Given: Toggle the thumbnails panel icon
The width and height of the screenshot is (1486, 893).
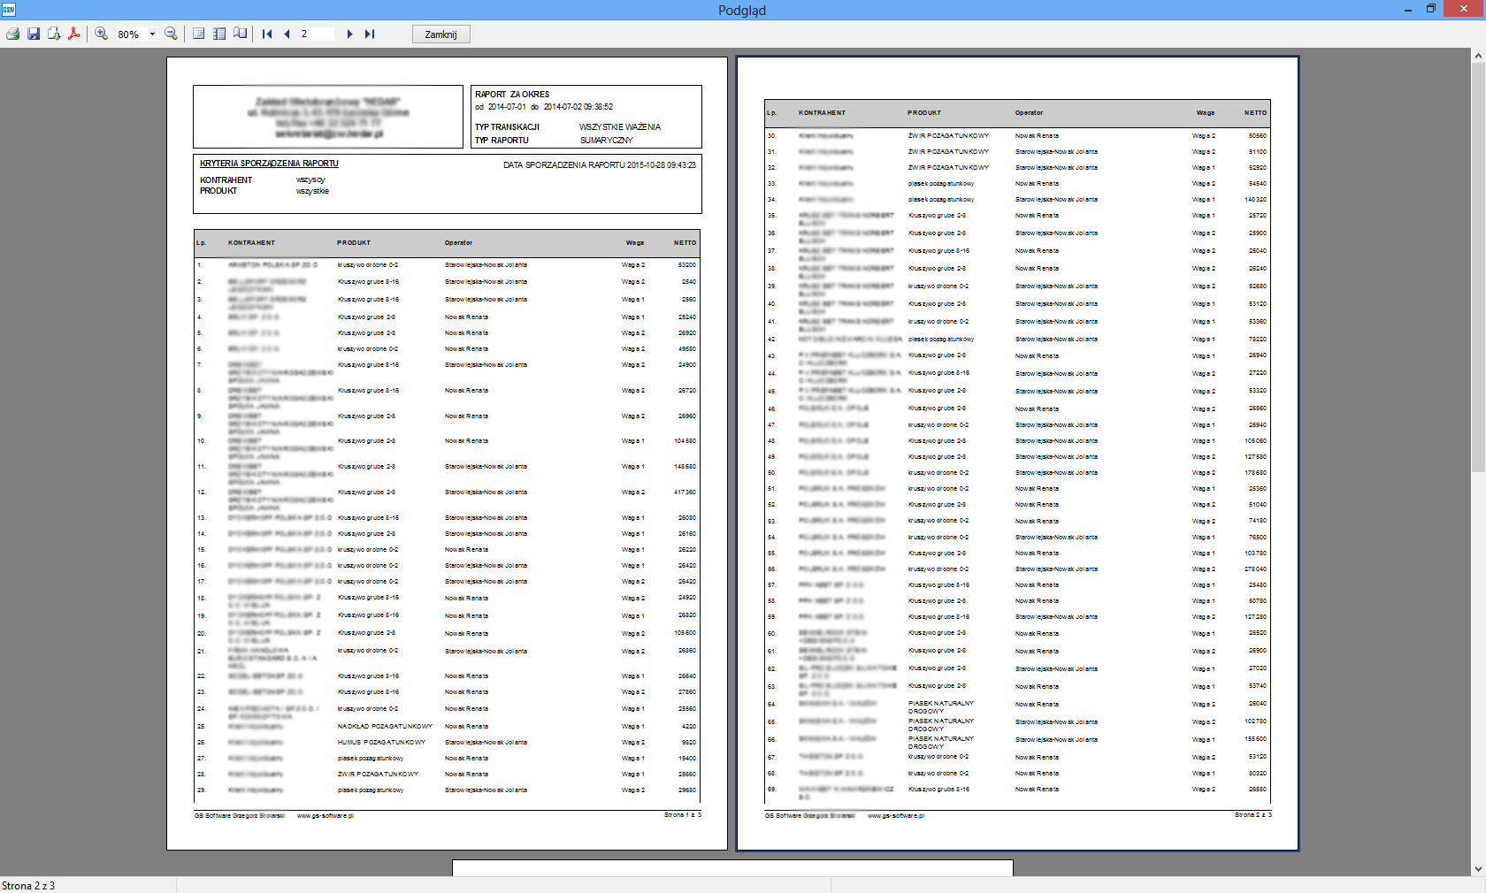Looking at the screenshot, I should [219, 34].
